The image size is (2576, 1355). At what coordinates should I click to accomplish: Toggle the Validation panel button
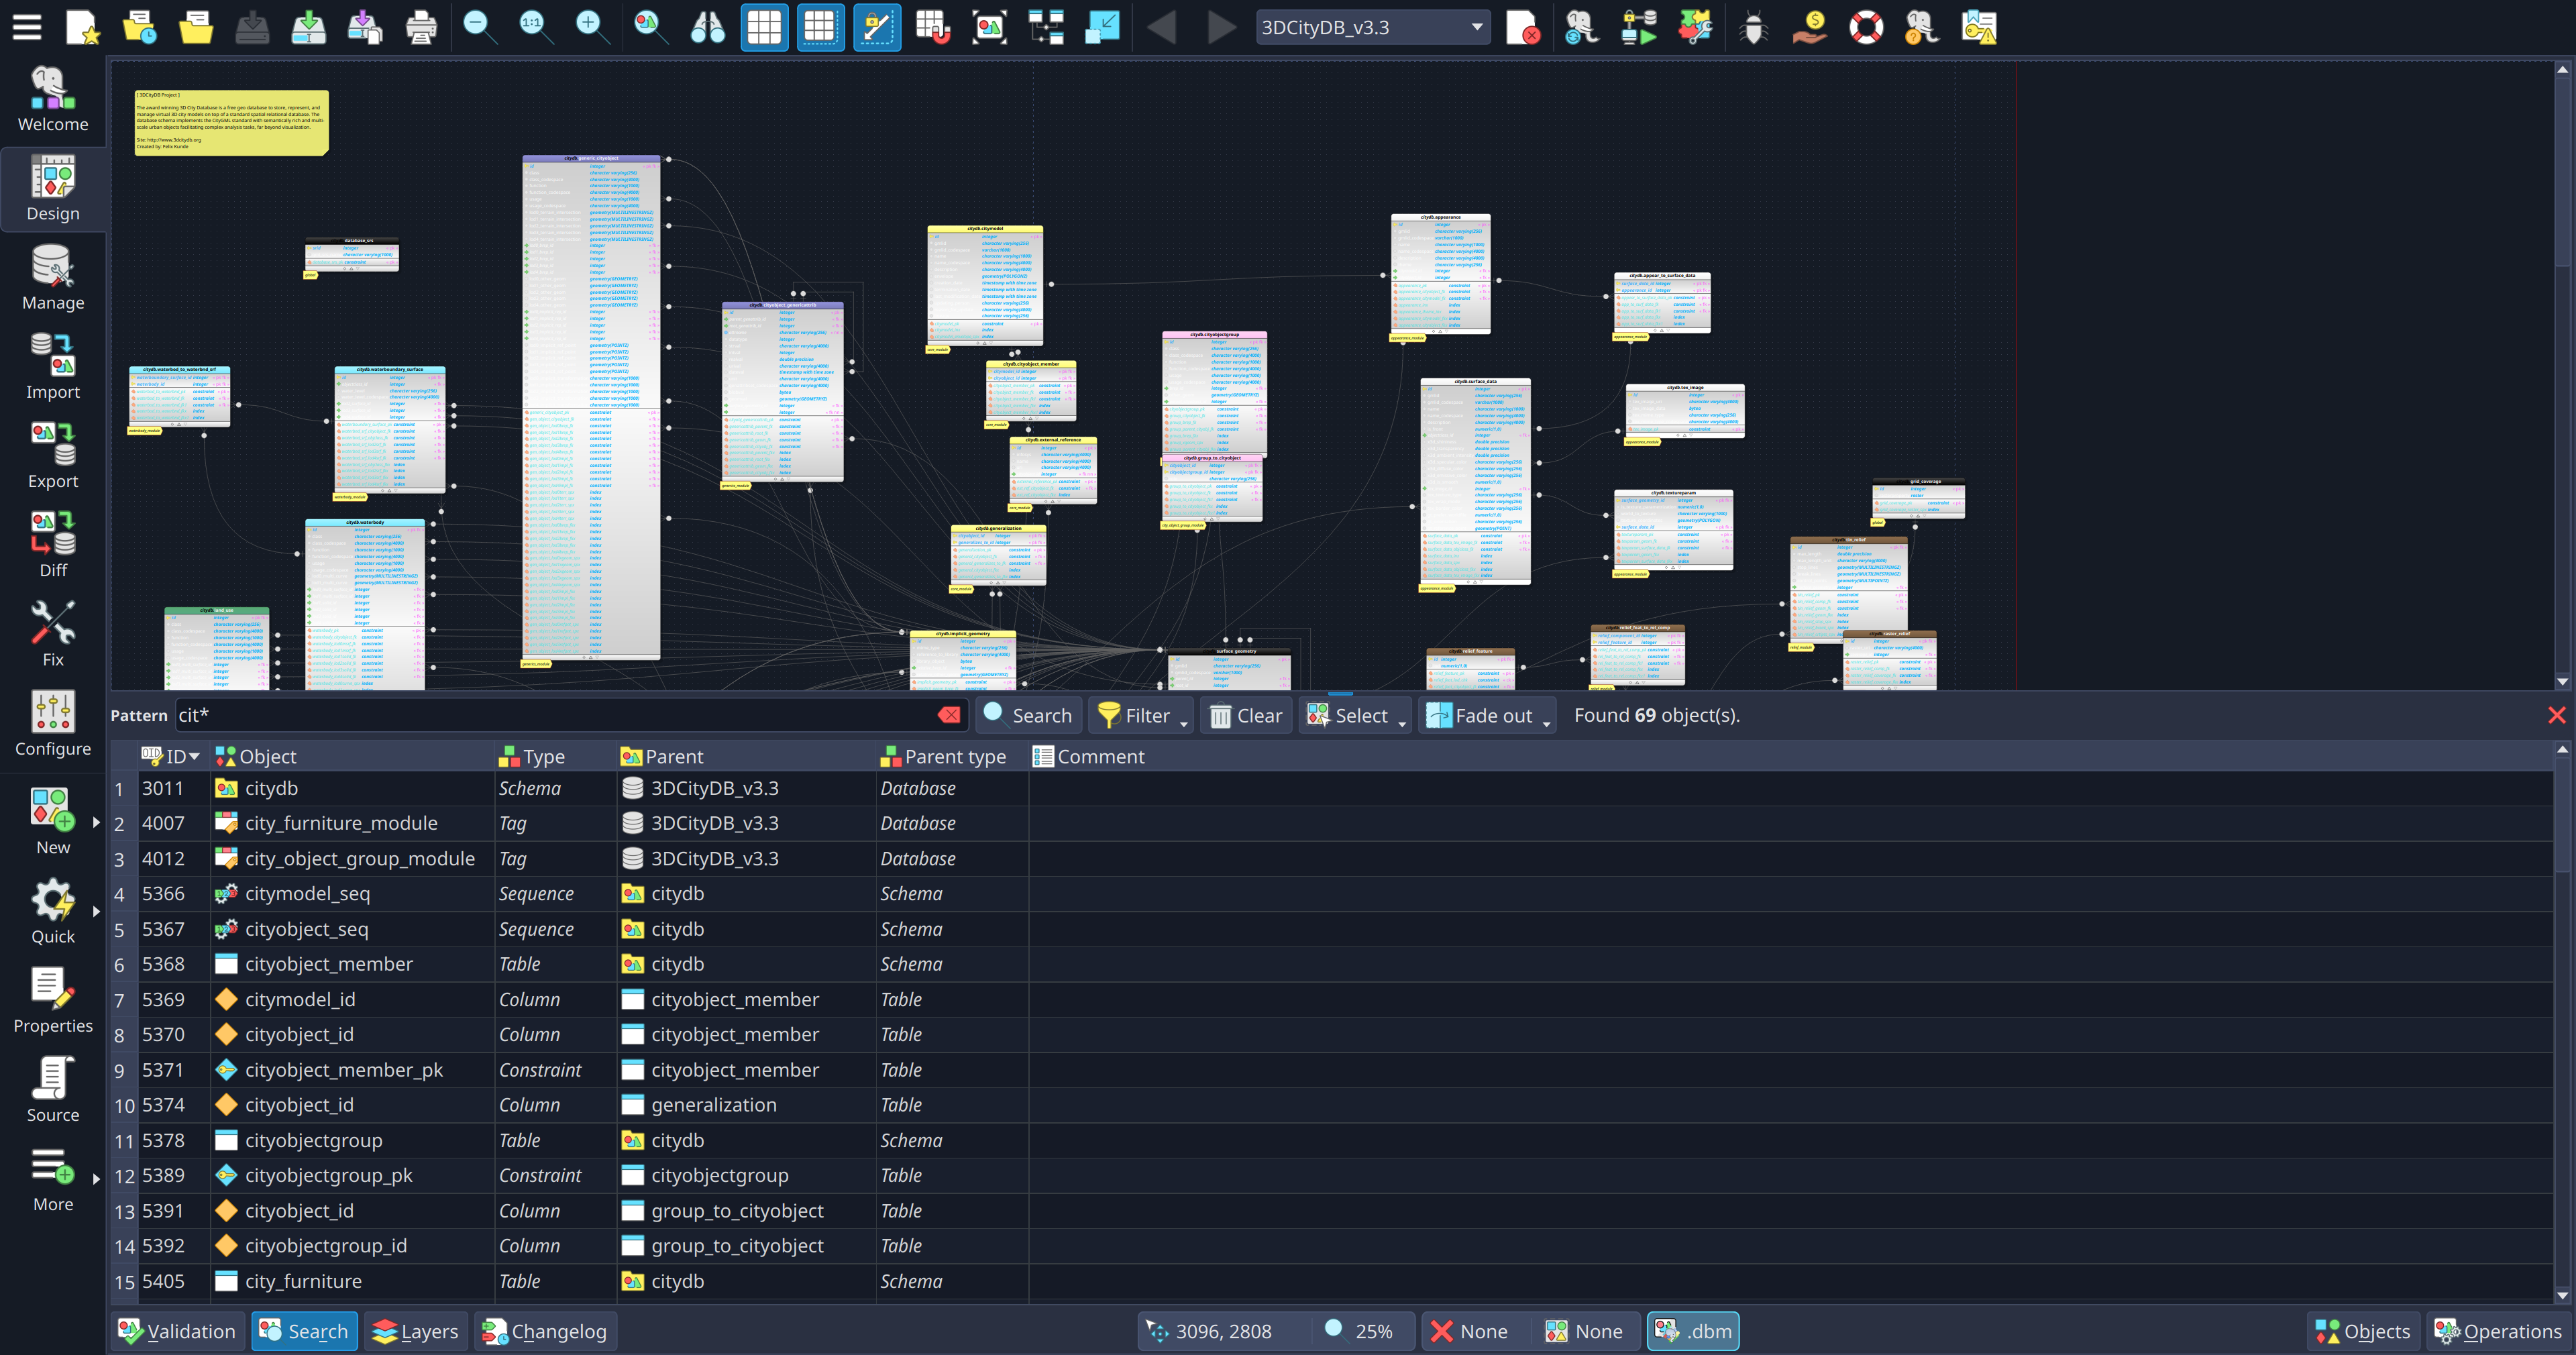pyautogui.click(x=177, y=1331)
